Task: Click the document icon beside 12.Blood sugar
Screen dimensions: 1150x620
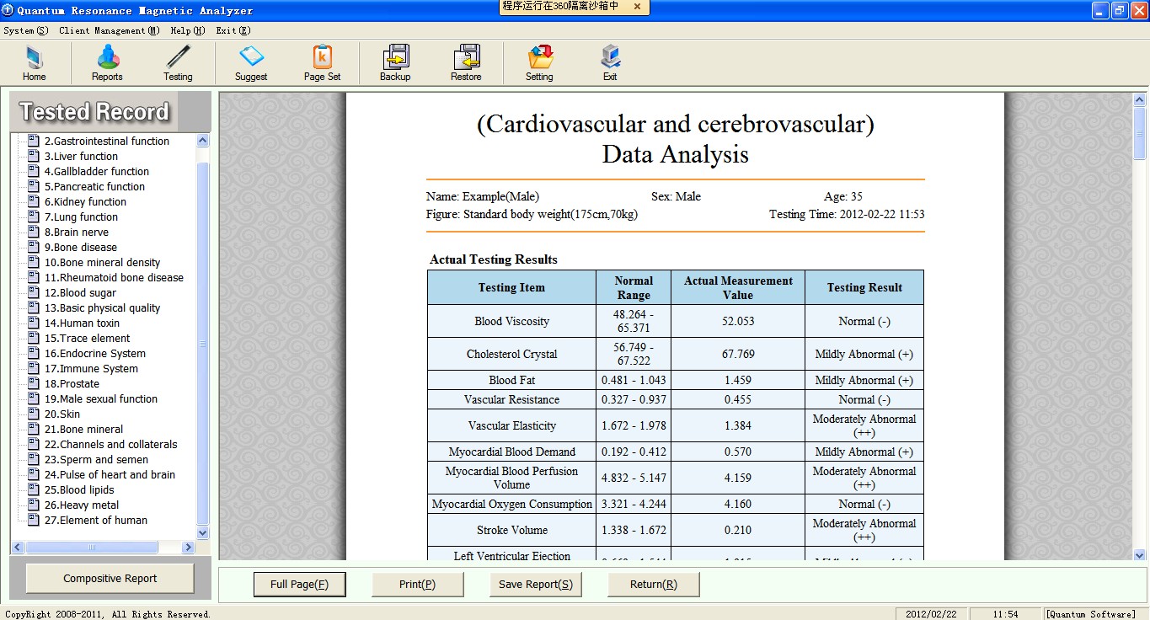Action: [34, 292]
